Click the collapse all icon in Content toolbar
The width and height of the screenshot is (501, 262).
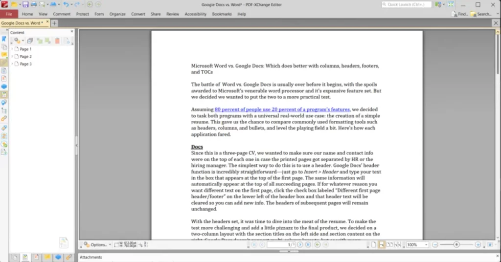coord(30,41)
